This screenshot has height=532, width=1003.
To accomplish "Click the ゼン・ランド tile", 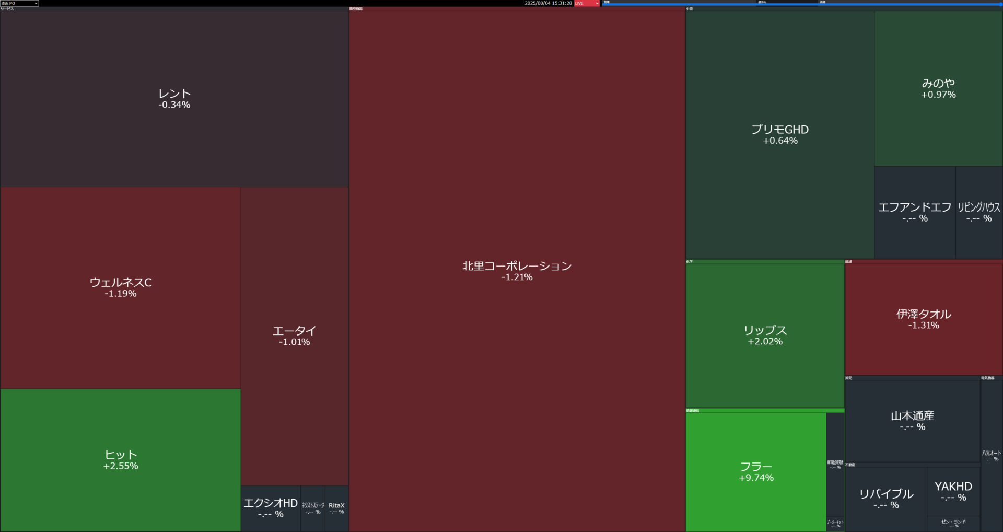I will pyautogui.click(x=953, y=524).
